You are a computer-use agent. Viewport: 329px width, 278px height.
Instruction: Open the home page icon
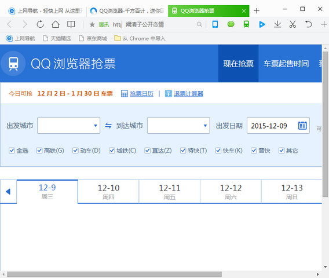pyautogui.click(x=56, y=24)
